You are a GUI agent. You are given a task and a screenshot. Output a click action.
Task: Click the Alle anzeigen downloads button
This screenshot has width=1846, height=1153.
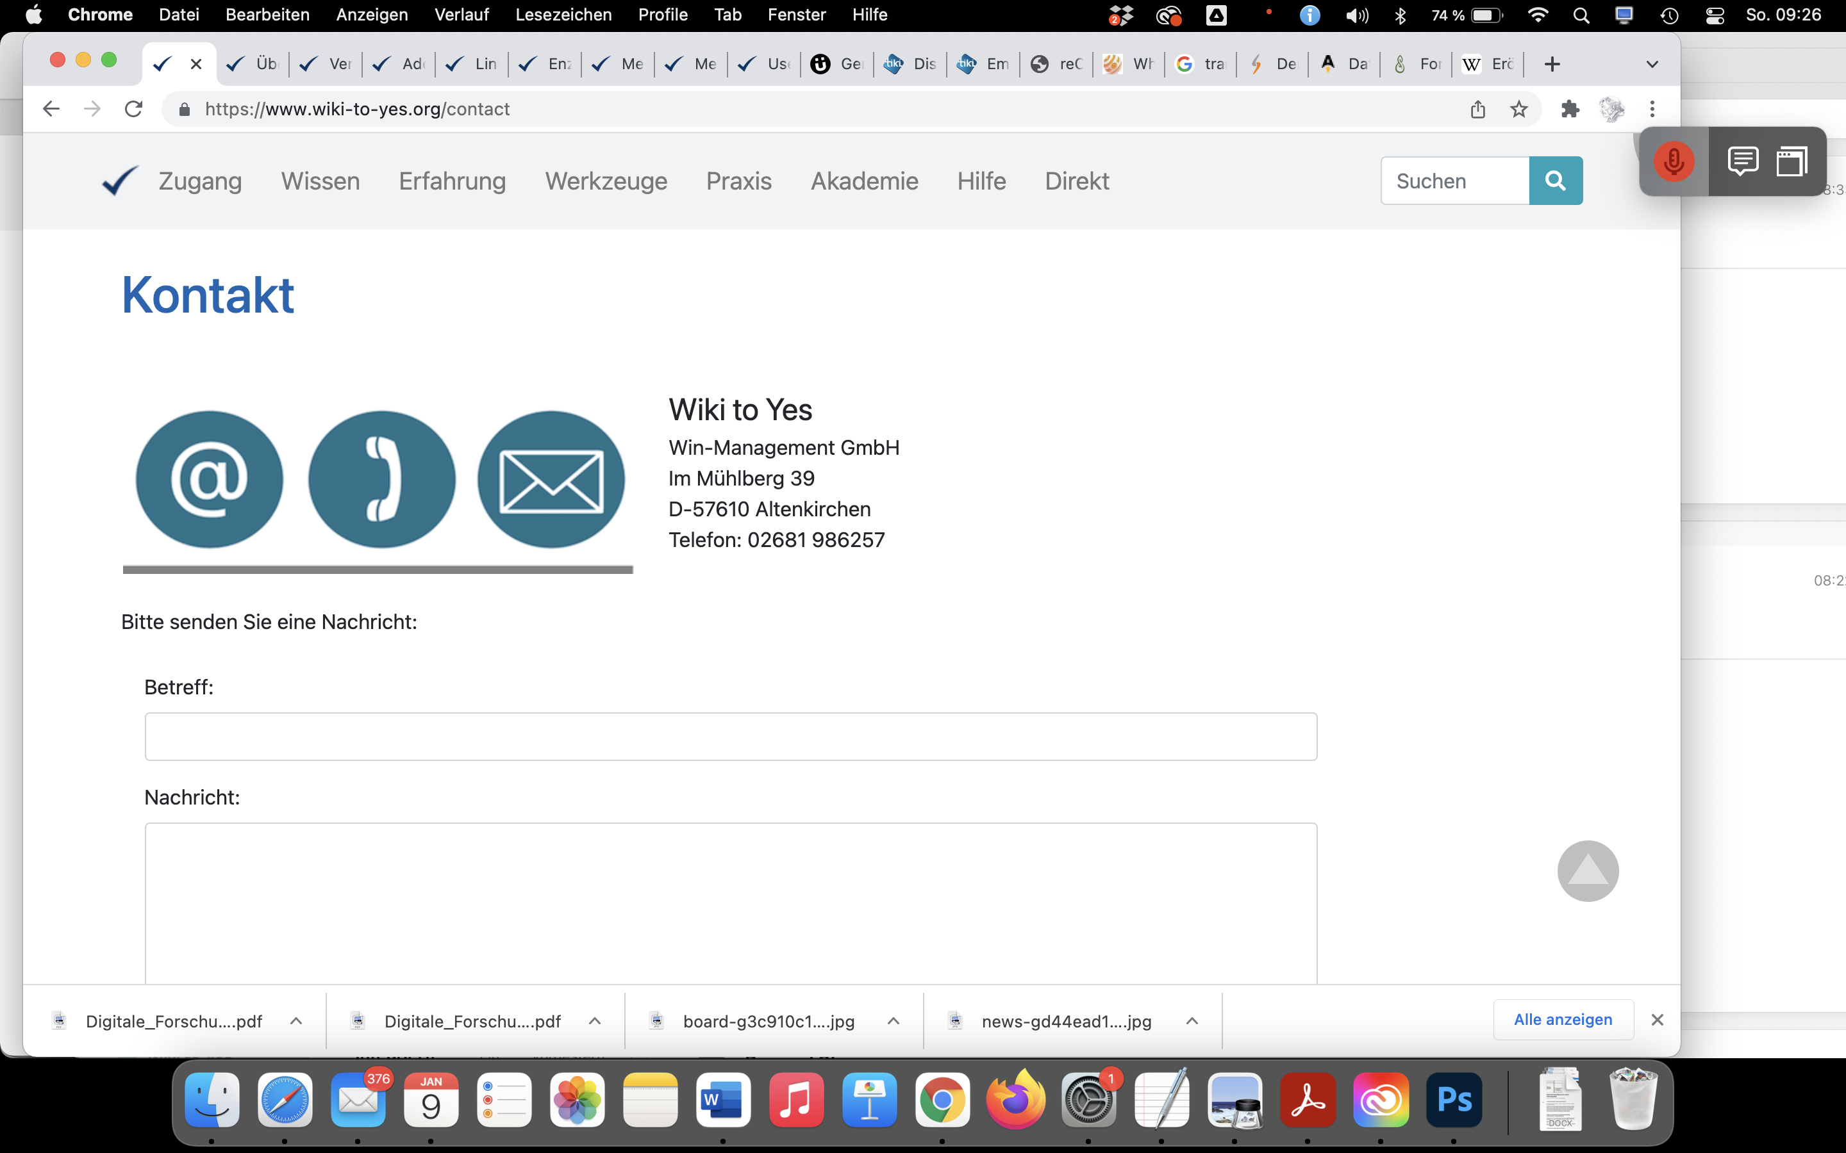point(1562,1020)
